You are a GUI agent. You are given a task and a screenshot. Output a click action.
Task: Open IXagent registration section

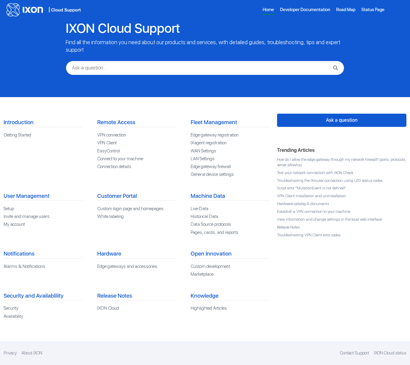point(208,143)
